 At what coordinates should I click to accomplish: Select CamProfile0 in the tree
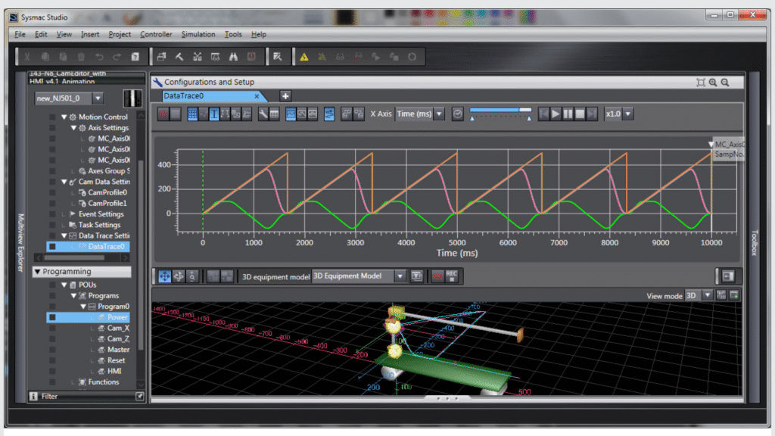(107, 192)
